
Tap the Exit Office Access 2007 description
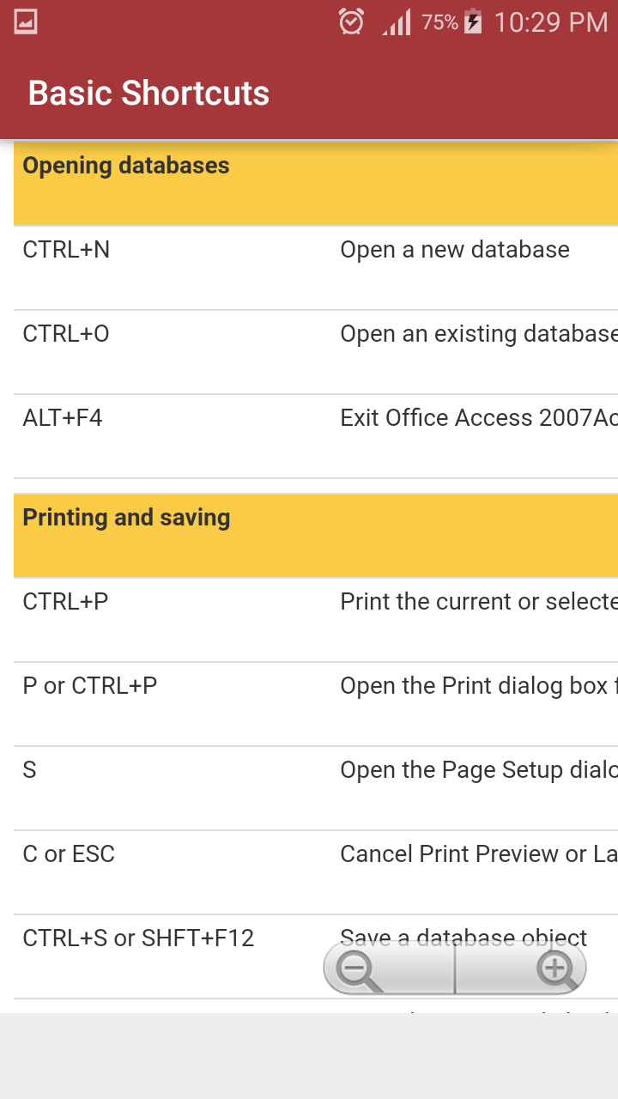click(479, 418)
